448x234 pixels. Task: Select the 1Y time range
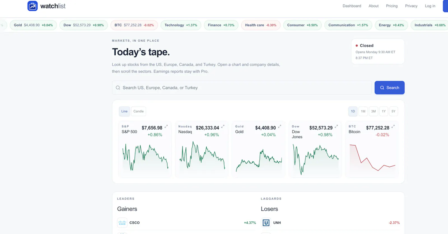(x=384, y=111)
